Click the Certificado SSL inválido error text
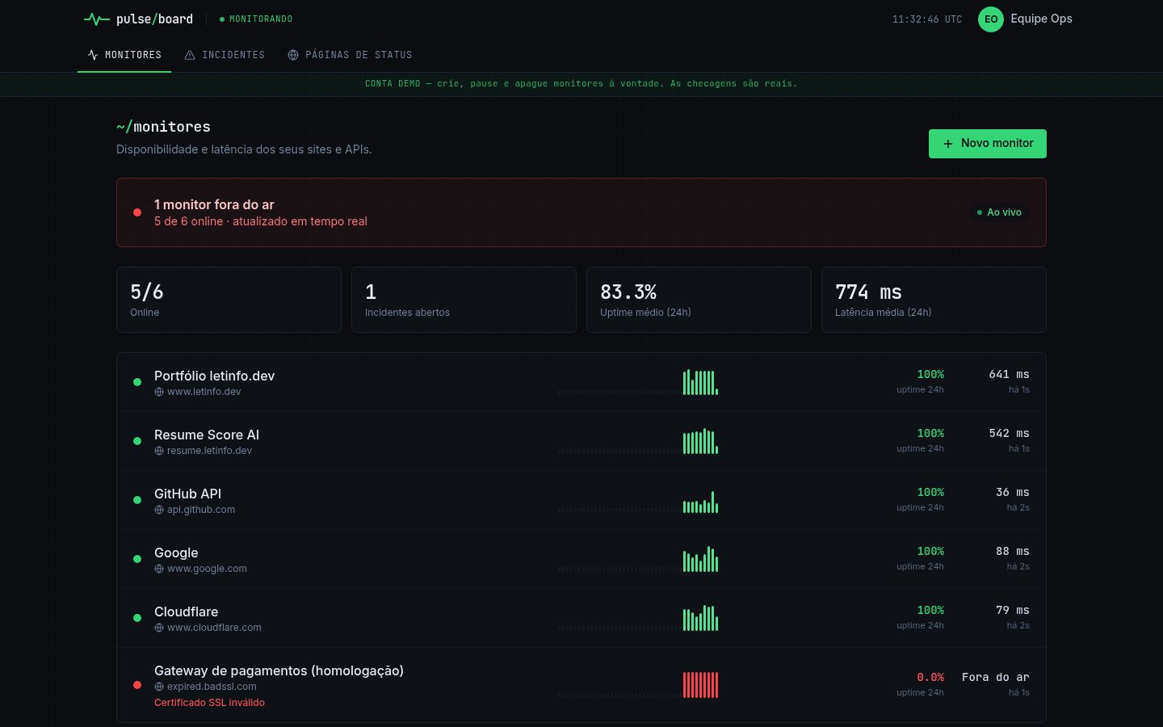This screenshot has width=1163, height=727. tap(209, 703)
